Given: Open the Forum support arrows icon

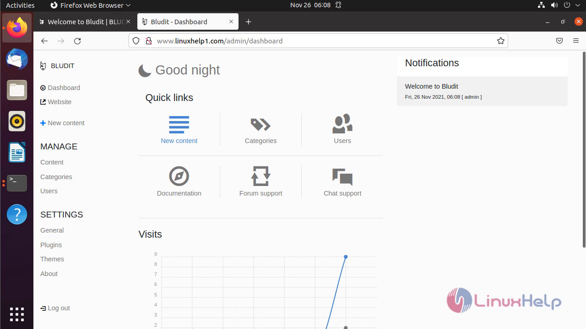Looking at the screenshot, I should pos(260,176).
